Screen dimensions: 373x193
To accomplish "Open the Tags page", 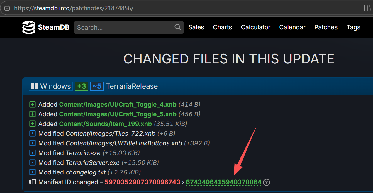I will click(x=353, y=27).
